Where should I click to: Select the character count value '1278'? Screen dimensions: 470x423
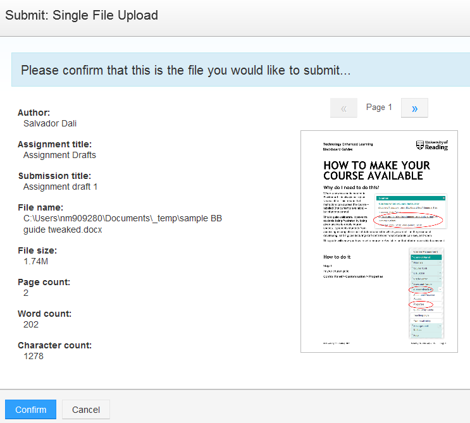34,356
